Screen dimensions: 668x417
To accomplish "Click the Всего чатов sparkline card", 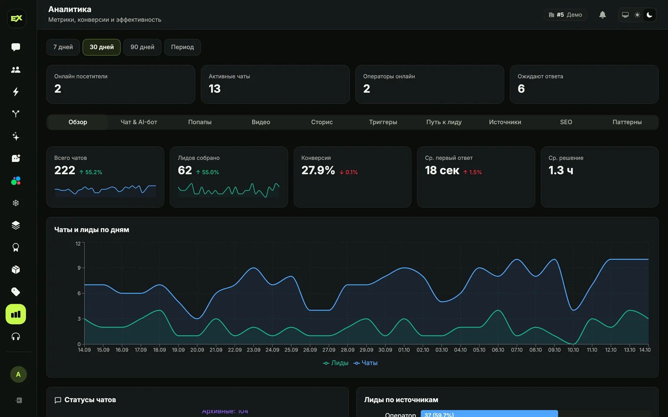I will [105, 177].
